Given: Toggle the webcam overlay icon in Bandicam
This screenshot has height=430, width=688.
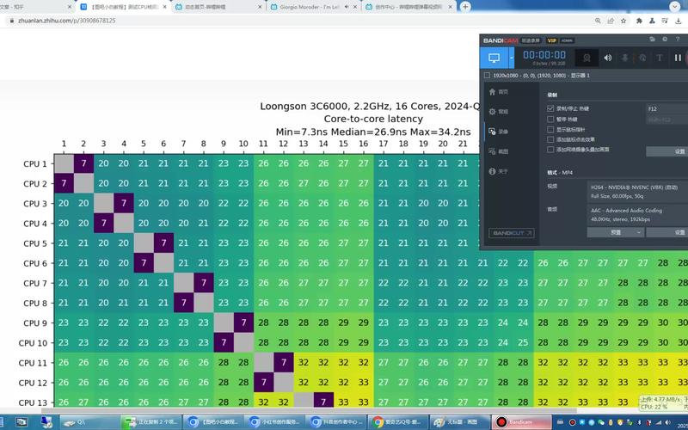Looking at the screenshot, I should coord(587,58).
